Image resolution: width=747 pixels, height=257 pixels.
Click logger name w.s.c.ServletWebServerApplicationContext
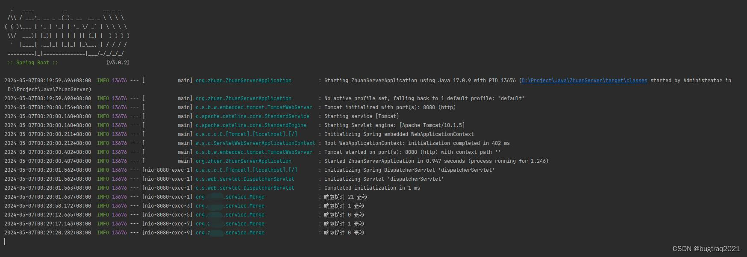[256, 143]
